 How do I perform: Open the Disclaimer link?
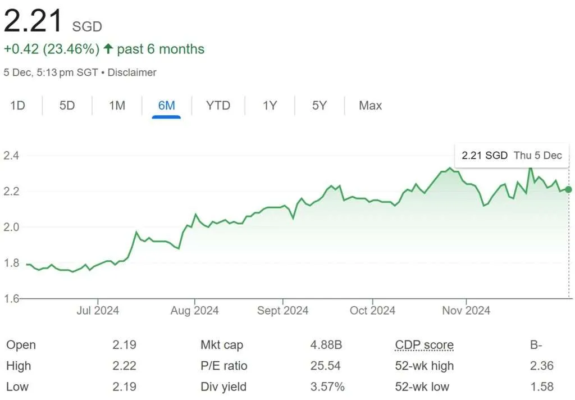[x=133, y=72]
